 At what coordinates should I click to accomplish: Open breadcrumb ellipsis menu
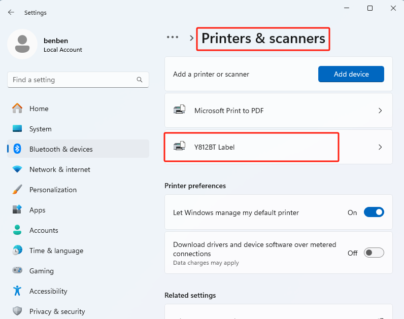pos(173,38)
